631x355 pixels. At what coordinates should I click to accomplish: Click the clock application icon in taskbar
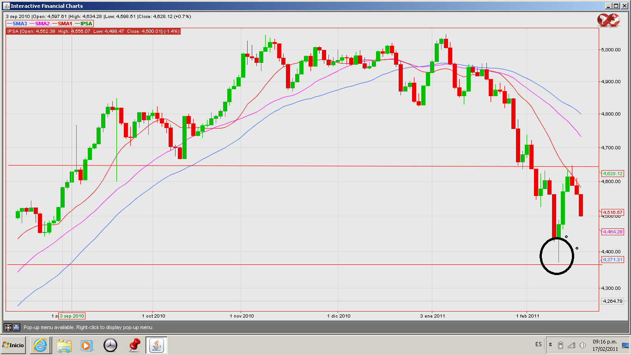(x=110, y=345)
